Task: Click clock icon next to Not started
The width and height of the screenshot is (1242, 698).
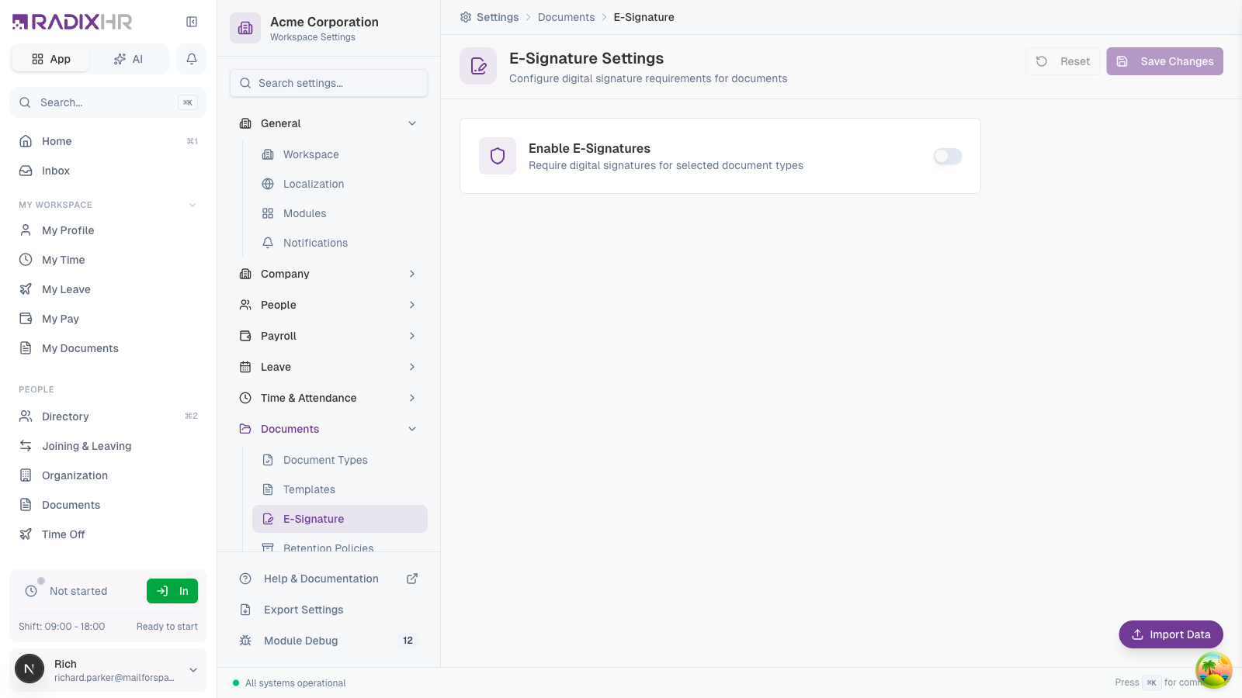Action: pos(31,591)
